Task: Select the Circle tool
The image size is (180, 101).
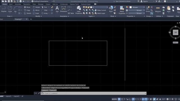Action: pos(10,9)
